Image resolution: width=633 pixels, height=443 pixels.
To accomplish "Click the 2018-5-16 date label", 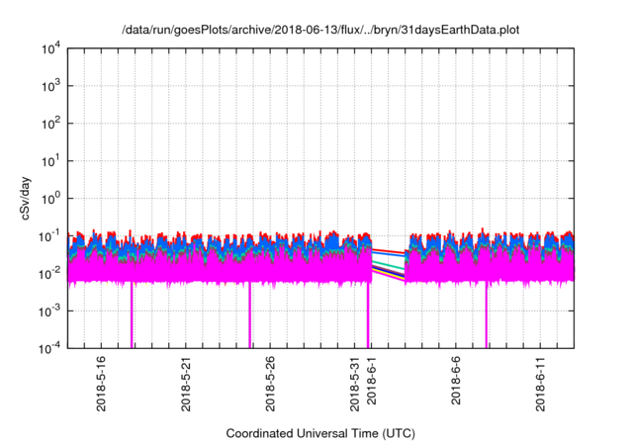I will pyautogui.click(x=101, y=384).
